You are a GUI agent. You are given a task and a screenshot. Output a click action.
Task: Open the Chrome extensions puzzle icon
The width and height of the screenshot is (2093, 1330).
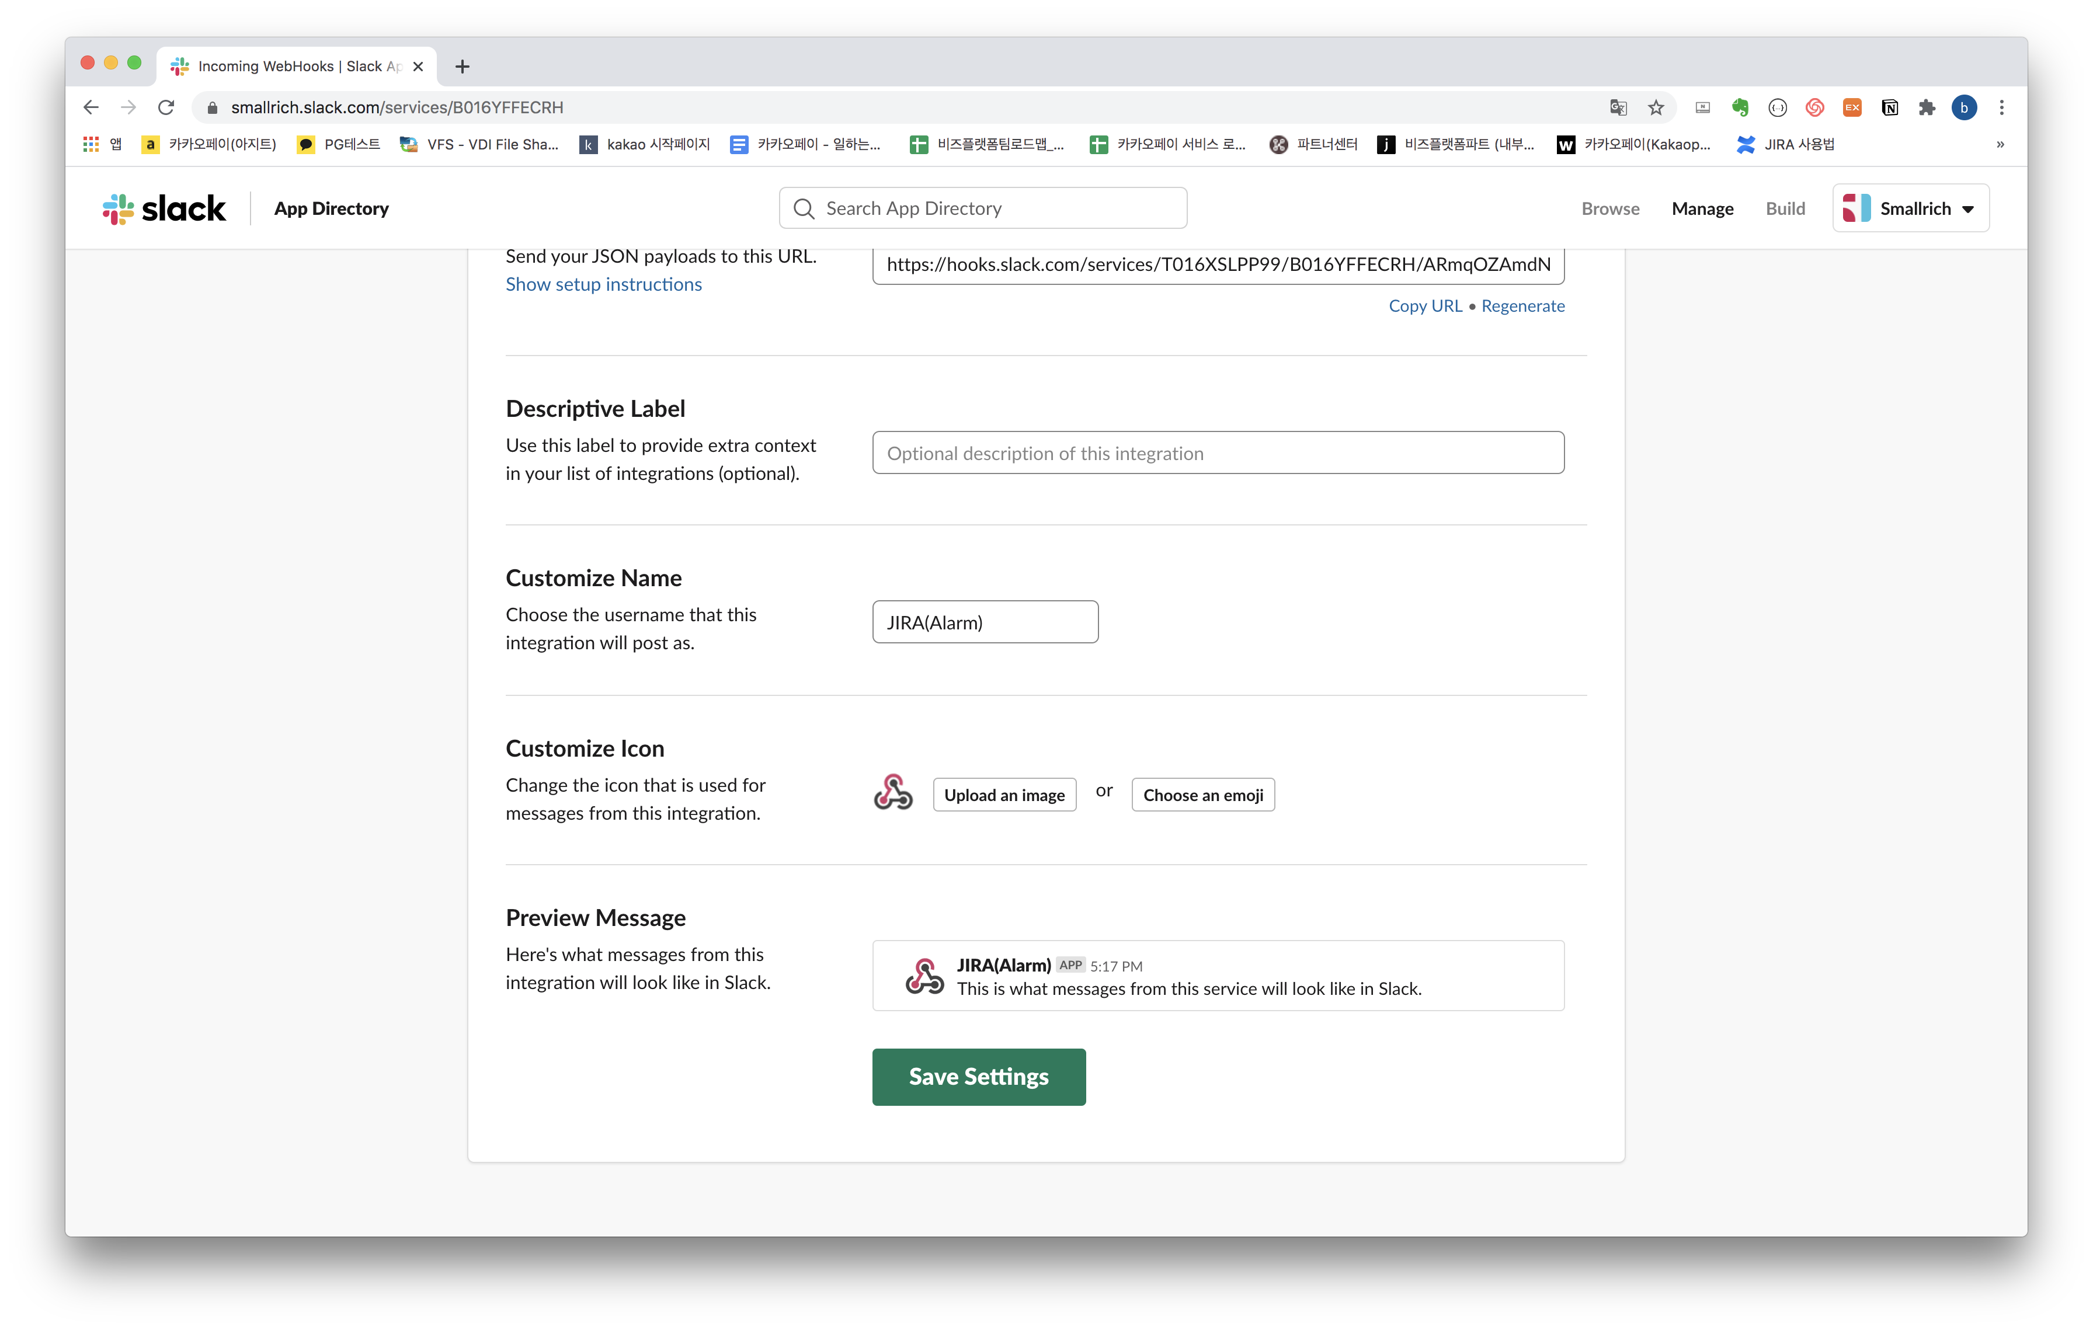[x=1927, y=108]
